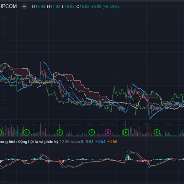Image resolution: width=184 pixels, height=184 pixels.
Task: Click the high price value H17.02
Action: (x=53, y=6)
